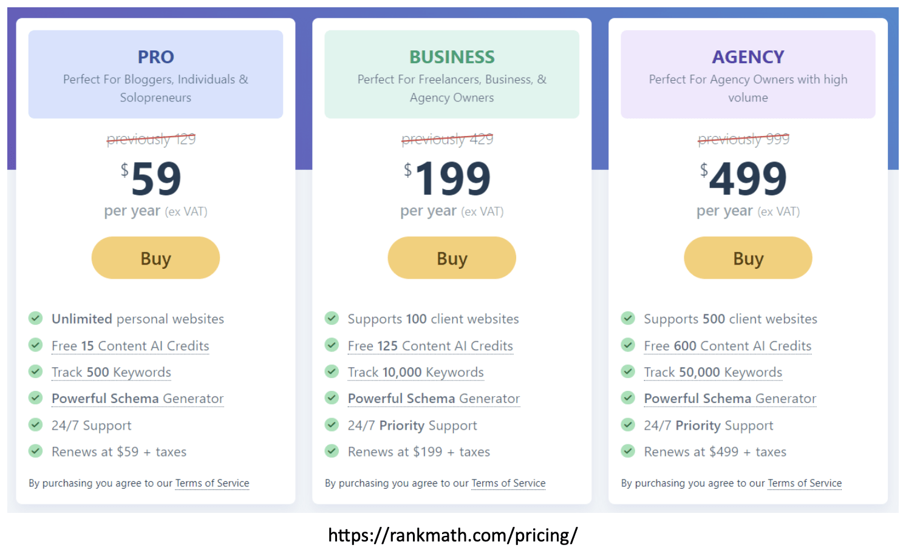Image resolution: width=906 pixels, height=556 pixels.
Task: Open BUSINESS plan Powerful Schema Generator link
Action: [x=434, y=399]
